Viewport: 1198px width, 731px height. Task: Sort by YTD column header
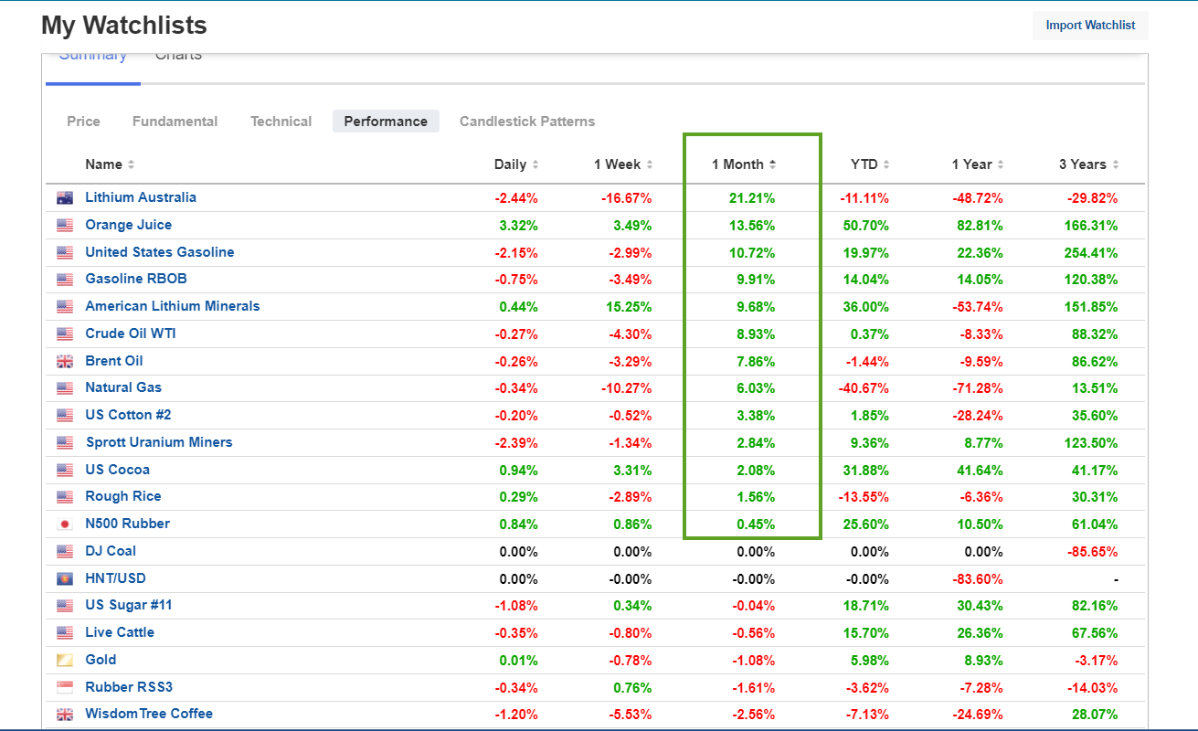coord(870,164)
